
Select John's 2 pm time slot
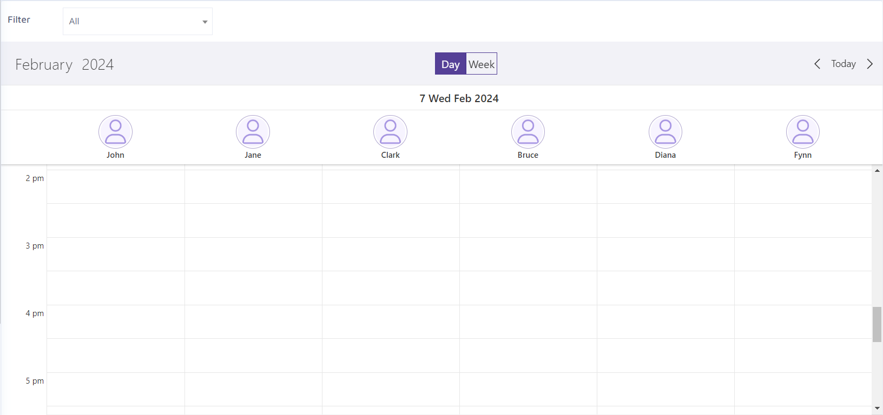click(116, 186)
